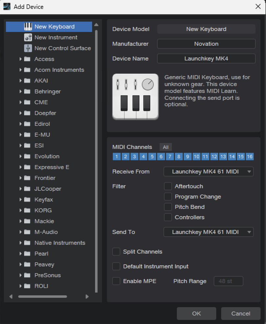The width and height of the screenshot is (266, 324).
Task: Click the vertical scrollbar of device list
Action: coord(96,161)
